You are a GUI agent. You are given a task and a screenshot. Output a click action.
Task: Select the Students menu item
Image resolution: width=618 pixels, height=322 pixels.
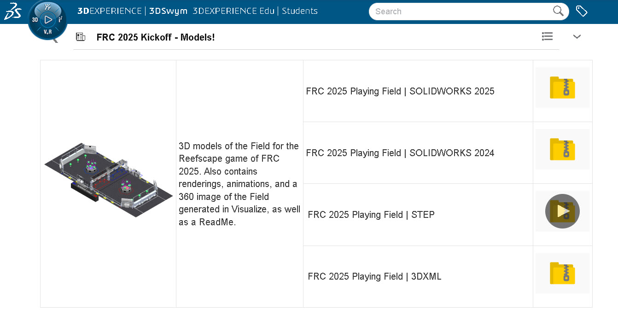(x=300, y=11)
